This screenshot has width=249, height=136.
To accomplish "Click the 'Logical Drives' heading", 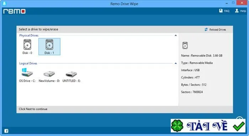I will coord(28,64).
